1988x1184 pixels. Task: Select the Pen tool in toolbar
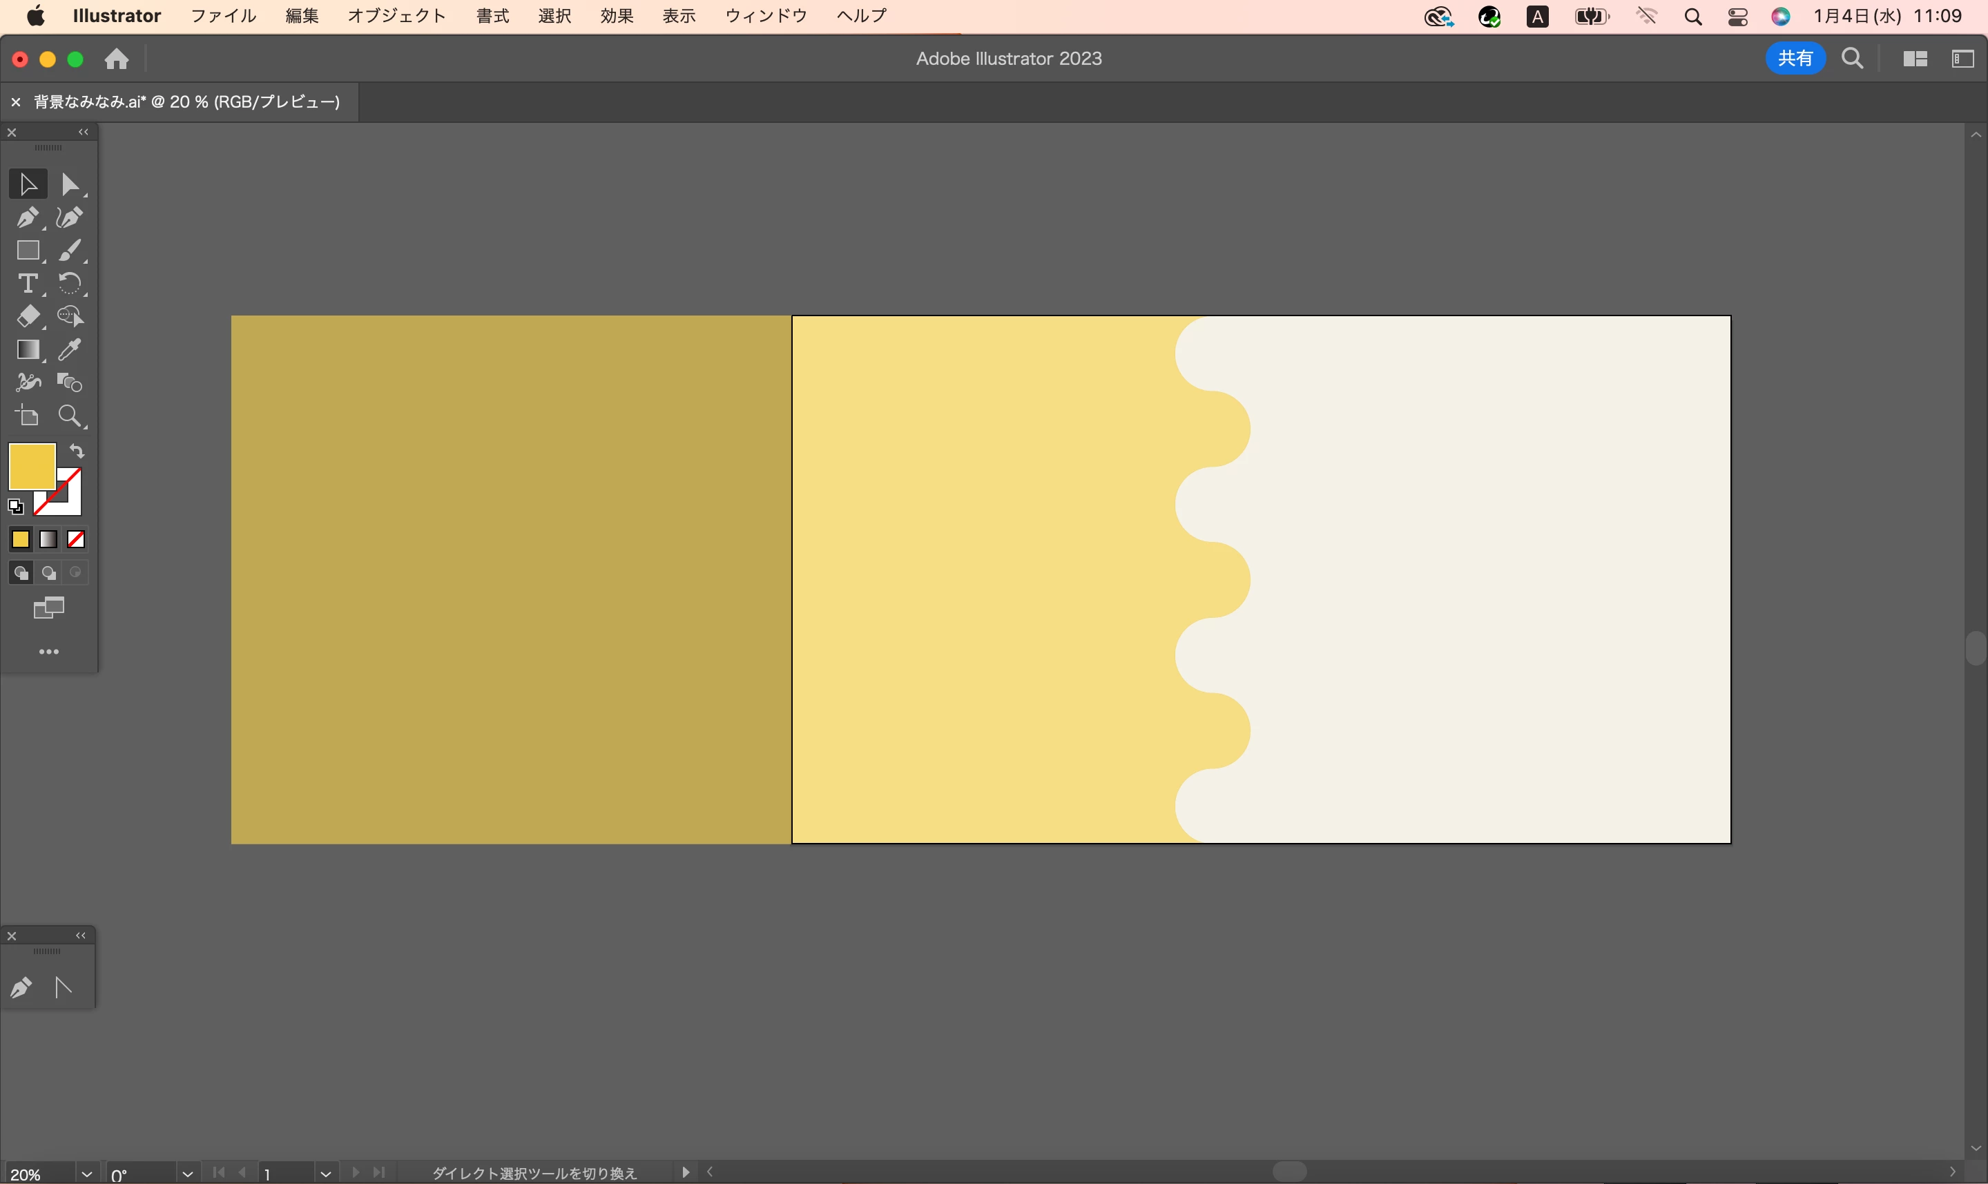click(x=27, y=217)
